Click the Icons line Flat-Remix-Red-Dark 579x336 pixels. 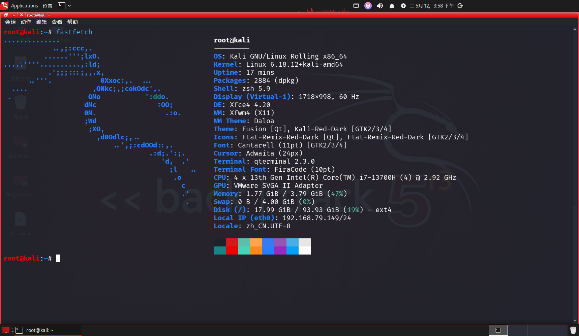click(x=341, y=137)
